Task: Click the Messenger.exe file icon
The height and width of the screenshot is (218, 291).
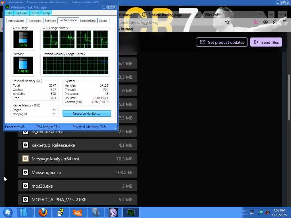Action: click(25, 172)
